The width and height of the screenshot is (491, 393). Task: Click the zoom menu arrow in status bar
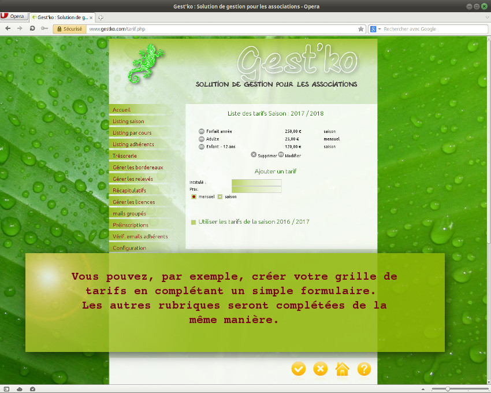point(423,389)
